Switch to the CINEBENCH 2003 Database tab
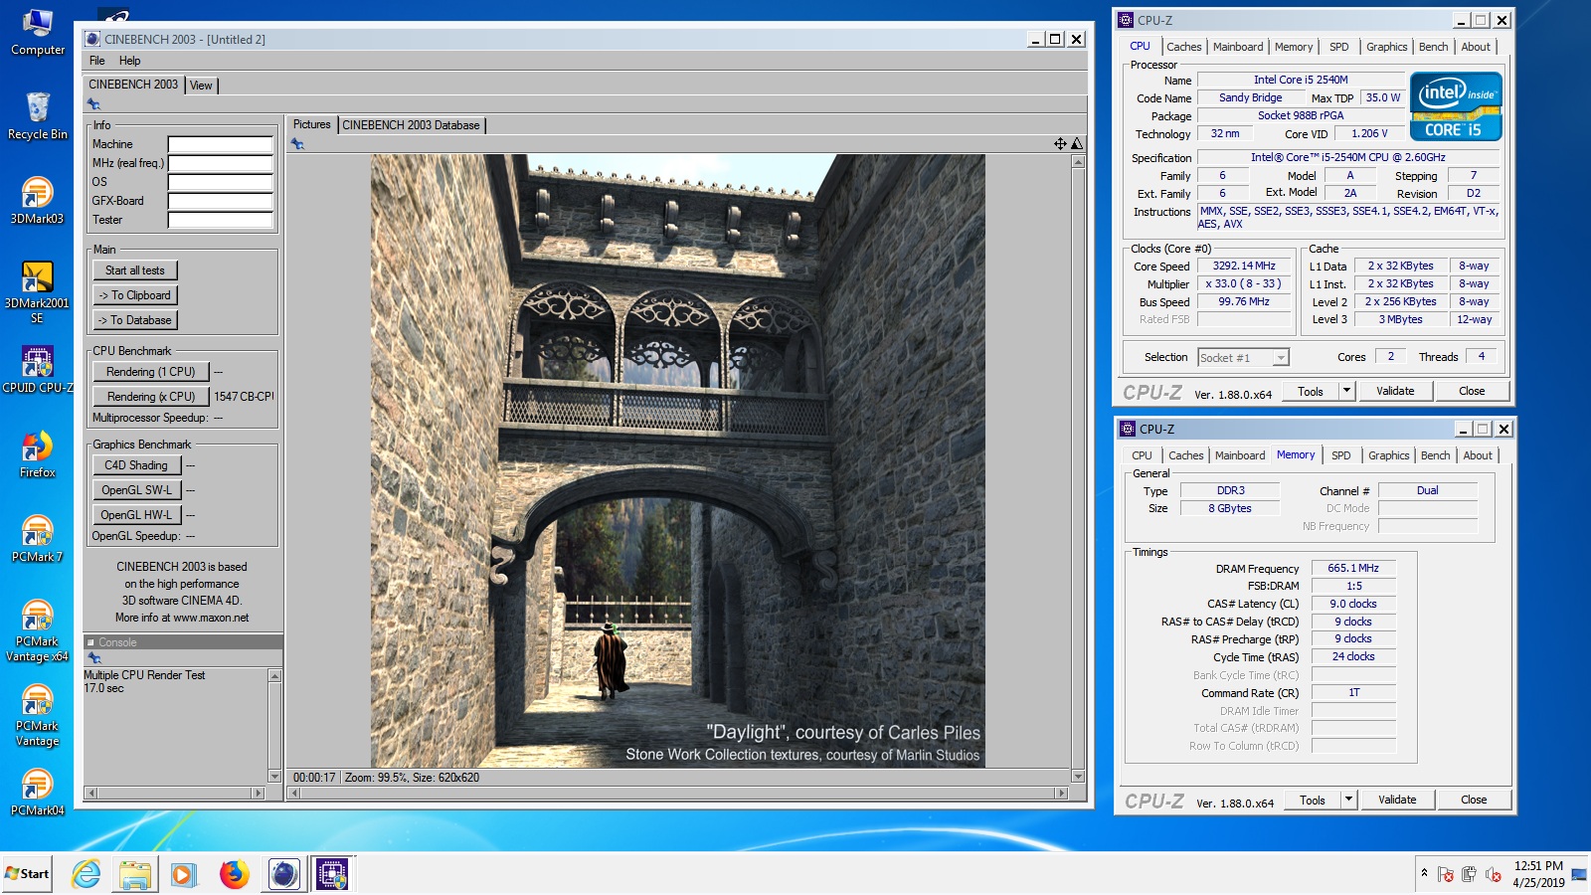The height and width of the screenshot is (895, 1591). (411, 125)
